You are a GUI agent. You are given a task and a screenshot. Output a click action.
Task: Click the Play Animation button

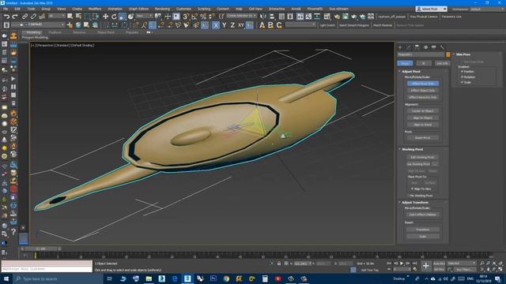tap(402, 263)
